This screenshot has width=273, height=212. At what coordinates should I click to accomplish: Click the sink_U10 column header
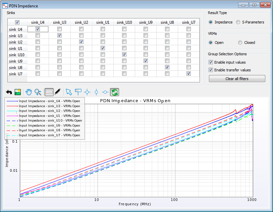point(124,22)
